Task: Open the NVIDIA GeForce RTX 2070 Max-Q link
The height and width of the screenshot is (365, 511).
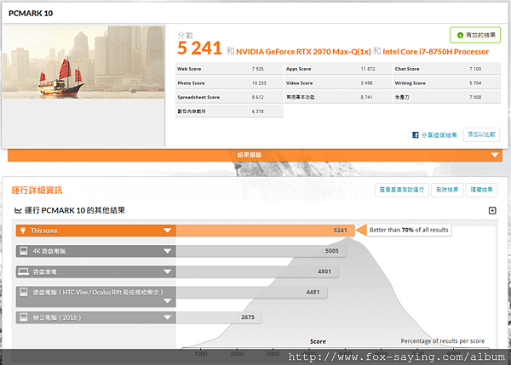Action: pyautogui.click(x=303, y=51)
